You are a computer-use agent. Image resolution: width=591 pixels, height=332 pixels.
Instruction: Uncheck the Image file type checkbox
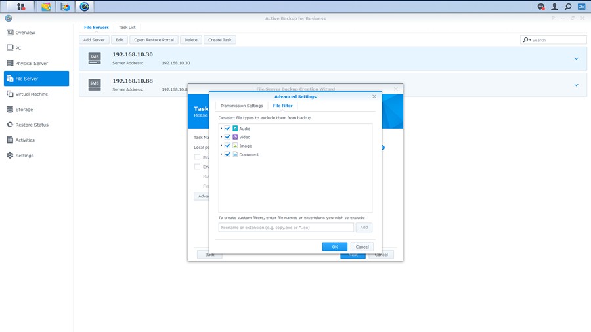(228, 146)
